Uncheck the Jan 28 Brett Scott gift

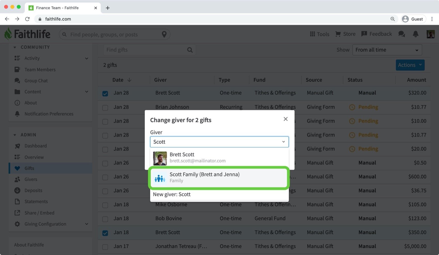pyautogui.click(x=105, y=93)
